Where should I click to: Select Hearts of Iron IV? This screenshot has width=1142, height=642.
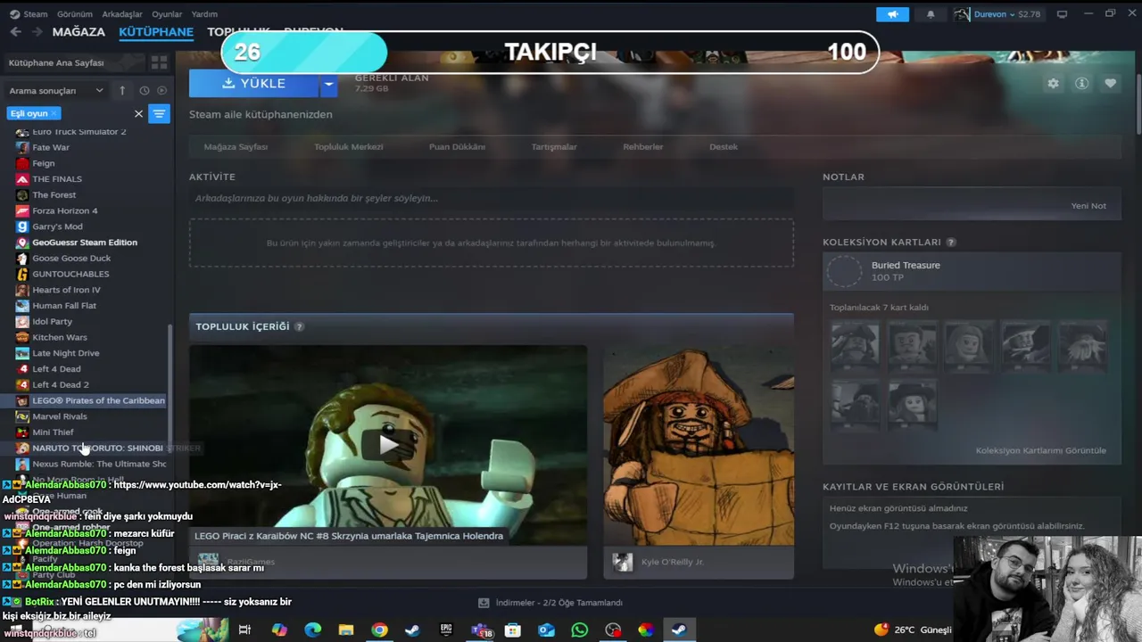click(x=66, y=290)
